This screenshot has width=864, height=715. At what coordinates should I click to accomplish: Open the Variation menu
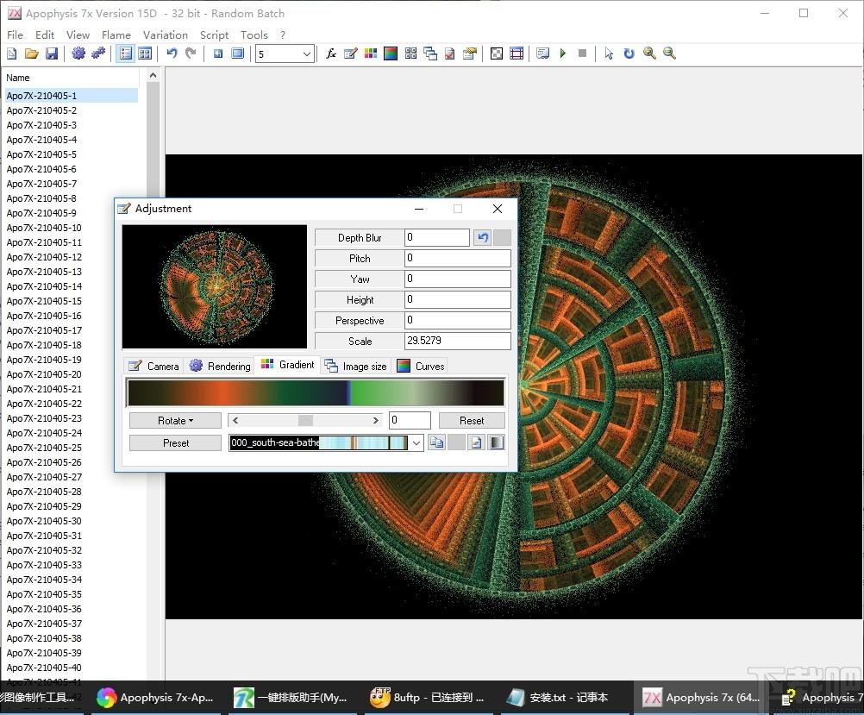[166, 34]
